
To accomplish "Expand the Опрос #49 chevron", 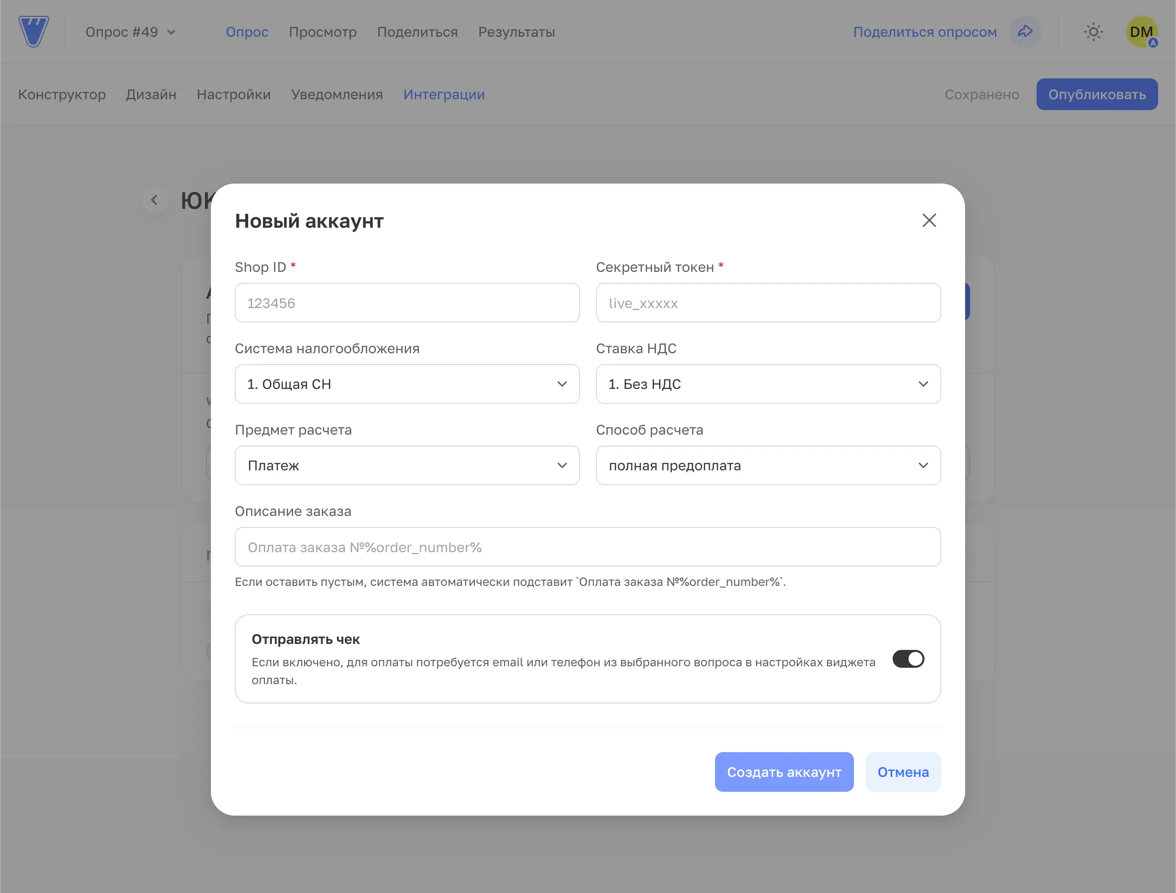I will (171, 32).
